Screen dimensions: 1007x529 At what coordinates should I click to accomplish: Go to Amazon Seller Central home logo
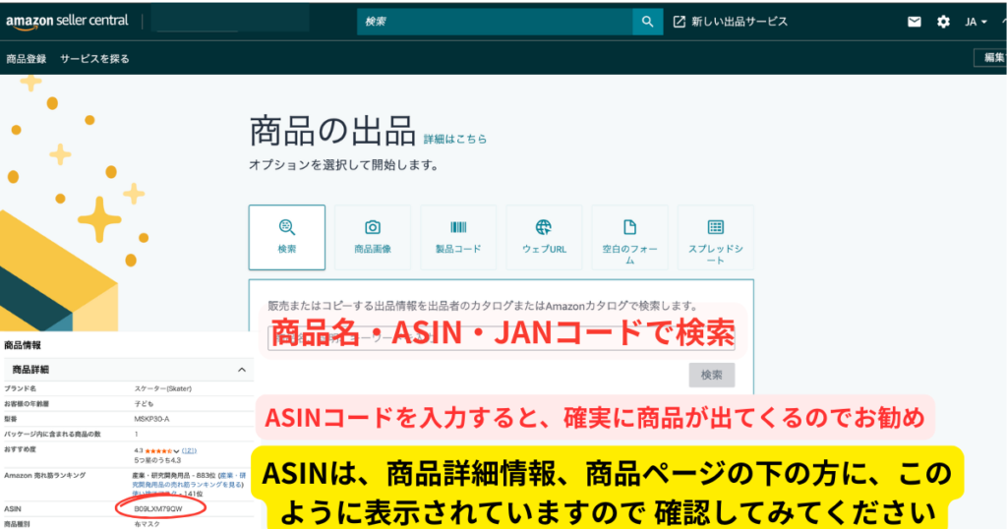62,22
